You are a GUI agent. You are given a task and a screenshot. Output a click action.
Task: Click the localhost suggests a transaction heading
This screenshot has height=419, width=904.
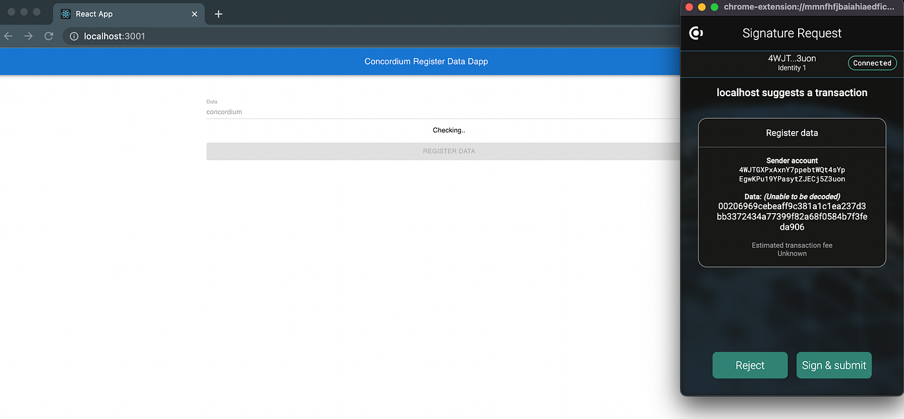pyautogui.click(x=792, y=92)
